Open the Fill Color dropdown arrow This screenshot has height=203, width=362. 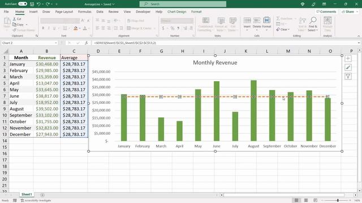point(80,28)
